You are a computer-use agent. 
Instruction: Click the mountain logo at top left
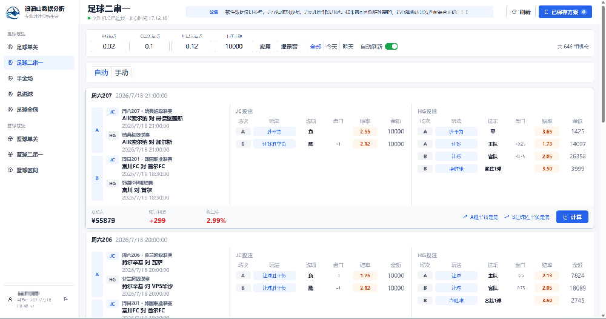point(13,12)
